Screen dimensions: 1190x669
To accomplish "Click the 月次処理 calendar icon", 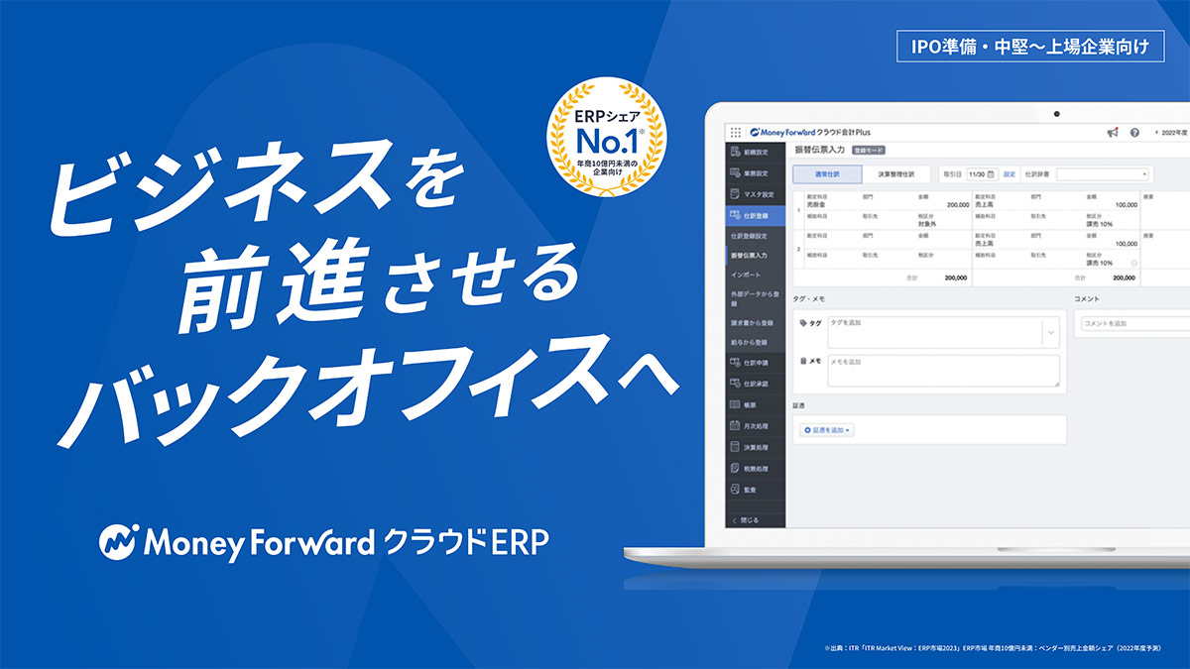I will click(735, 426).
